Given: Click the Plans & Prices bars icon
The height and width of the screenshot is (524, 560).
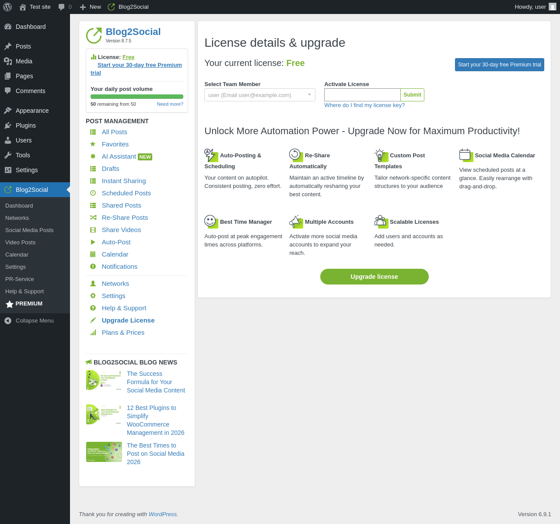Looking at the screenshot, I should (93, 333).
